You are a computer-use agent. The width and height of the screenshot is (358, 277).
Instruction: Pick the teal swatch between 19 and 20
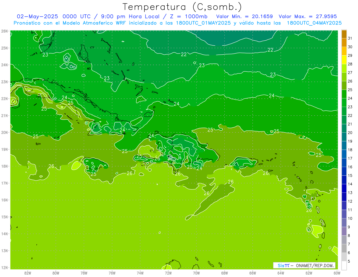344,137
